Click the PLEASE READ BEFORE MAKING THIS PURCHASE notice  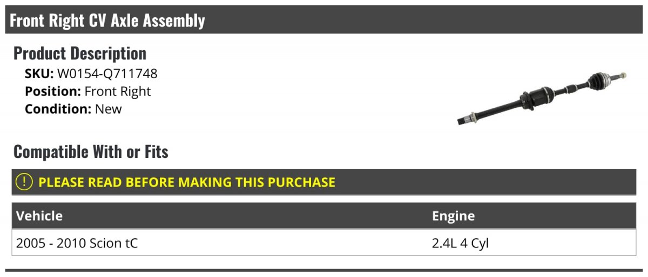187,182
